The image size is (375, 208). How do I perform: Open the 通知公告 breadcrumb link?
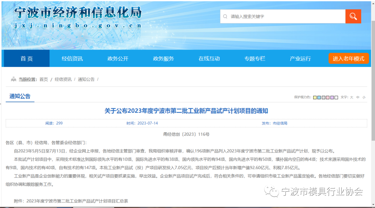pyautogui.click(x=86, y=79)
